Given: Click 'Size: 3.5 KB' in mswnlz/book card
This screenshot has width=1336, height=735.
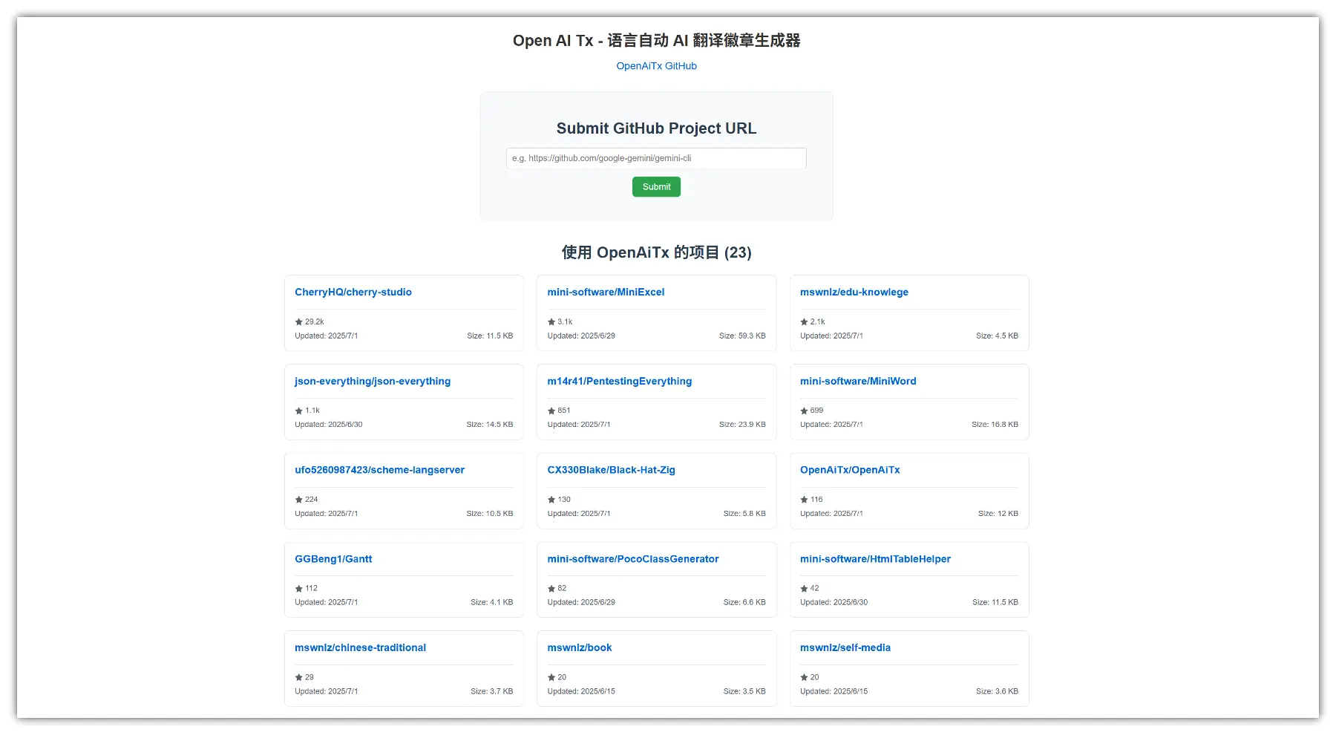Looking at the screenshot, I should pos(744,692).
